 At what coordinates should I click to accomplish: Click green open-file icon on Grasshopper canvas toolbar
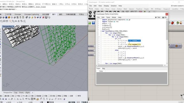[90, 23]
